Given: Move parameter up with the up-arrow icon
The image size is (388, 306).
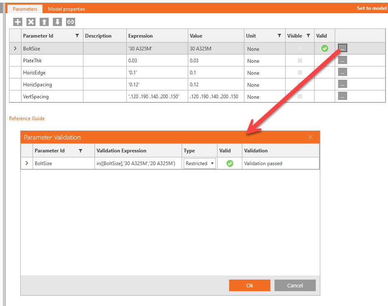Looking at the screenshot, I should (44, 22).
